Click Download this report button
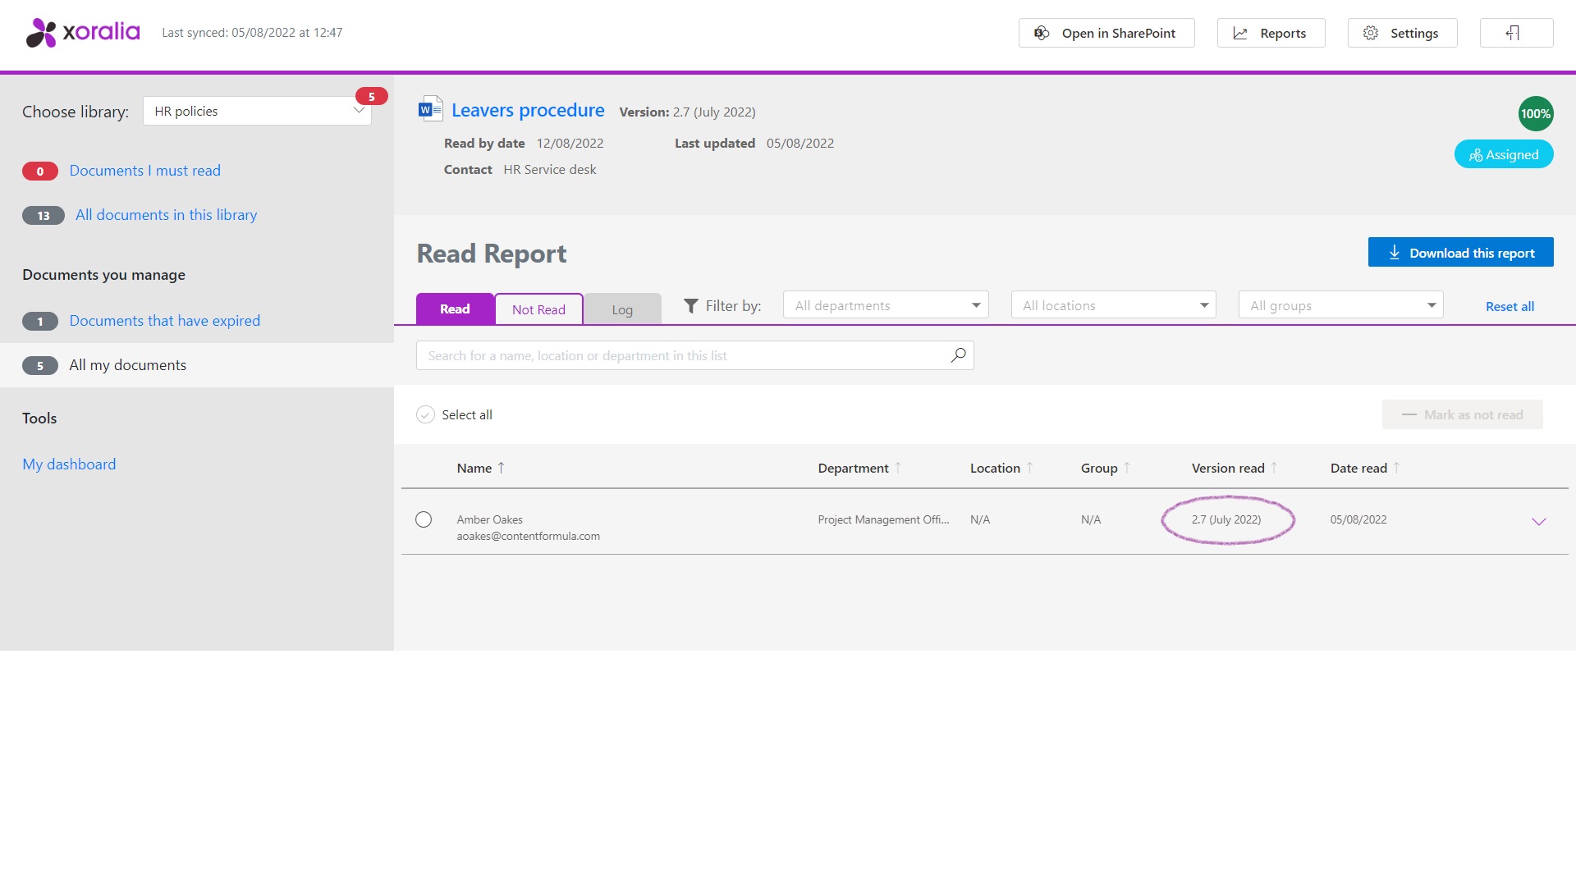The width and height of the screenshot is (1576, 869). 1460,252
